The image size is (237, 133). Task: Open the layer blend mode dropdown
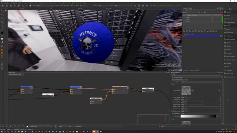point(191,13)
